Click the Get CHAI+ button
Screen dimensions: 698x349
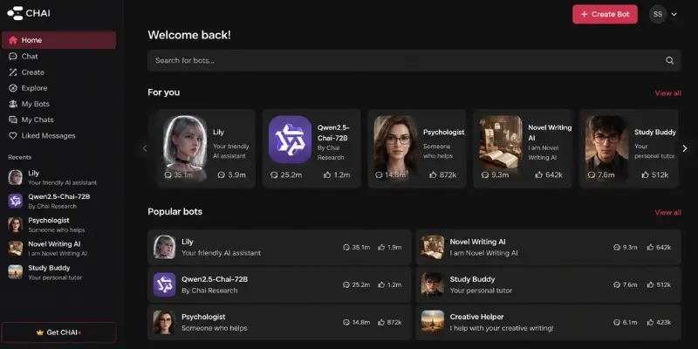pos(58,332)
